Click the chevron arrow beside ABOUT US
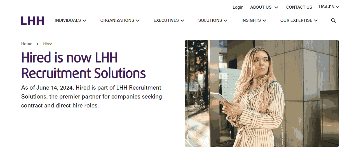 (x=276, y=7)
